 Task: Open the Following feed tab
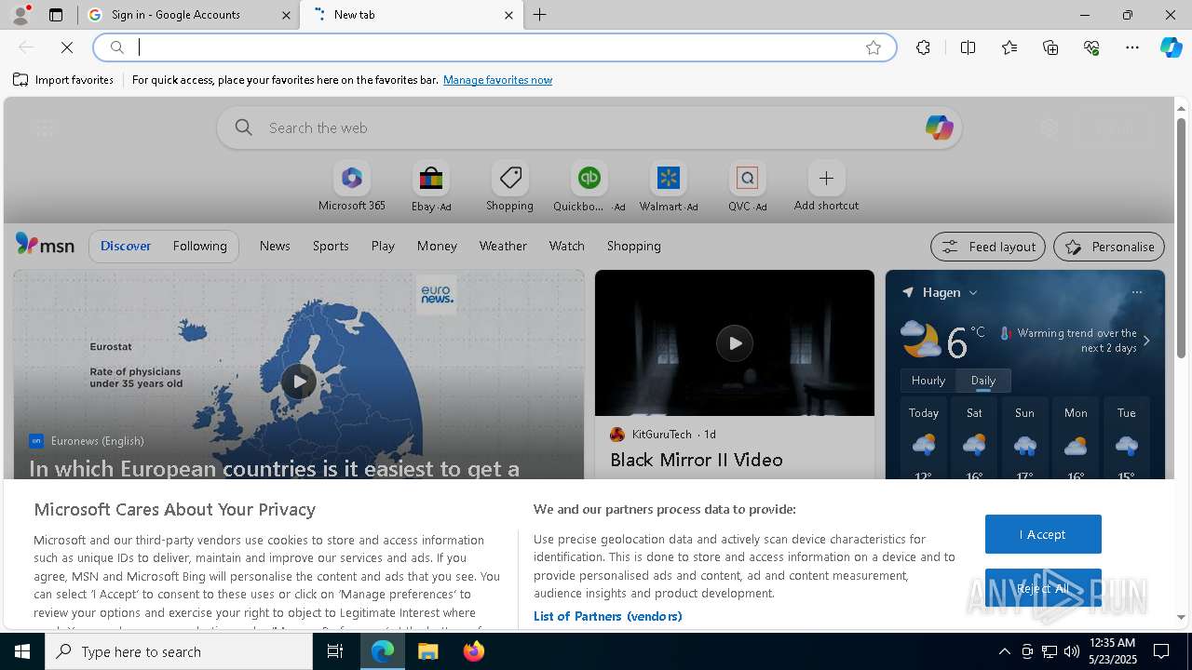199,246
